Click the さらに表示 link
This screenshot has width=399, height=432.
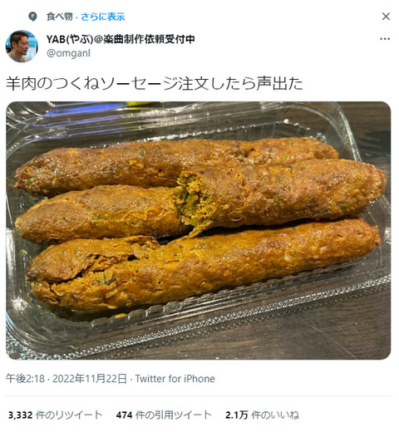pos(103,17)
